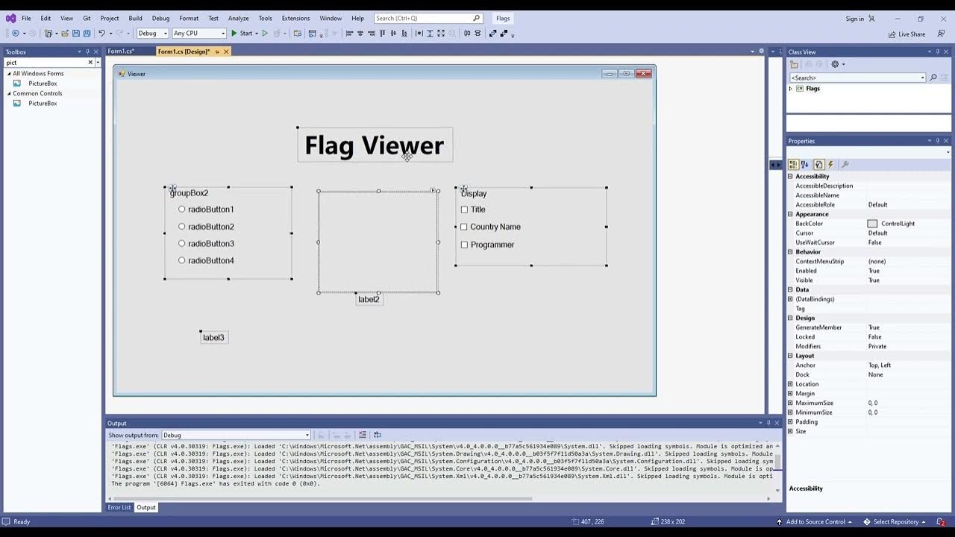
Task: Collapse All Windows Forms in Toolbox
Action: pos(10,74)
